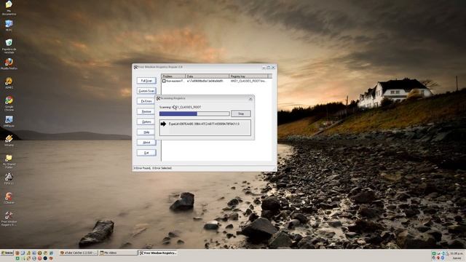Open the Options button
This screenshot has height=262, width=466.
click(x=146, y=122)
